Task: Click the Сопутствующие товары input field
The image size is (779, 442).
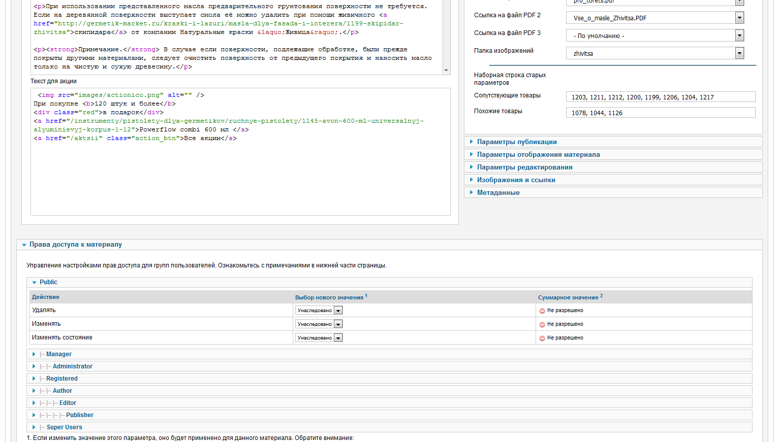Action: click(661, 97)
